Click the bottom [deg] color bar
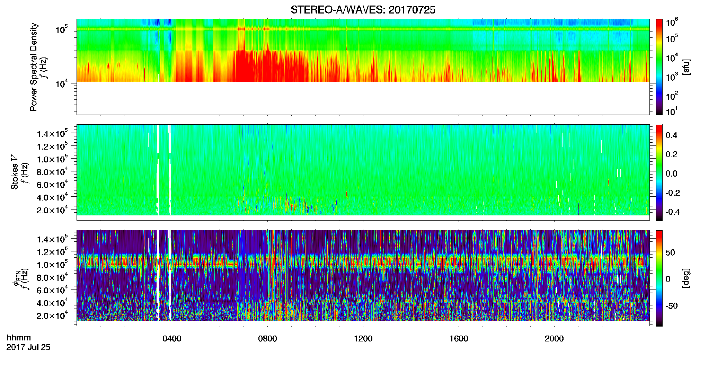This screenshot has width=726, height=374. [659, 278]
